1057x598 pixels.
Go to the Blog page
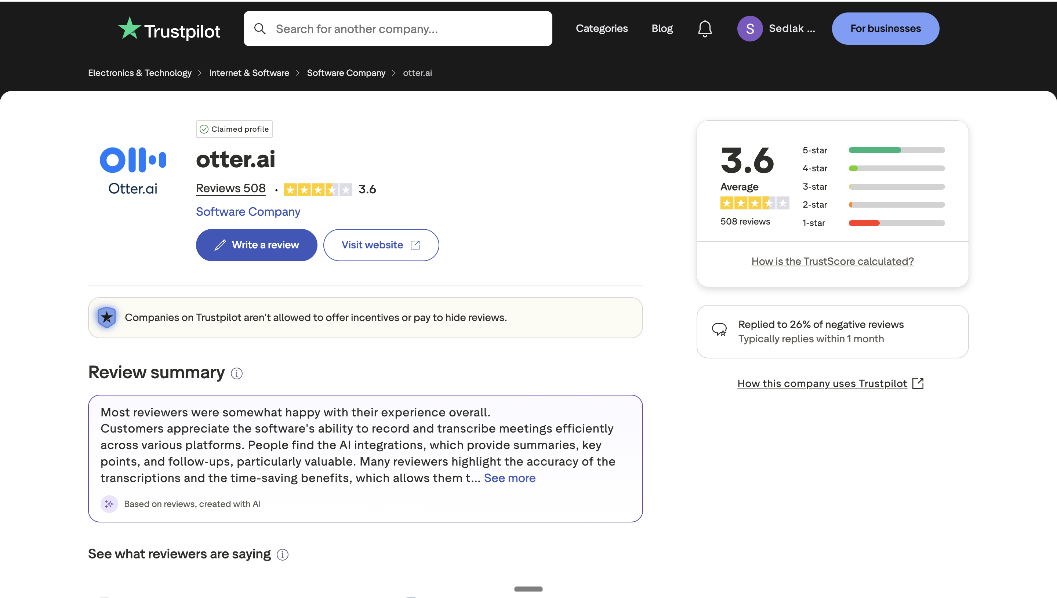click(662, 29)
